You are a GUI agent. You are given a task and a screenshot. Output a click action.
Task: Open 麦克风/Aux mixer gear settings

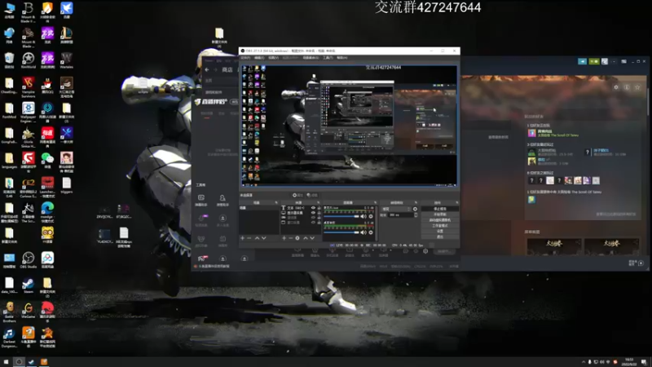[x=371, y=216]
